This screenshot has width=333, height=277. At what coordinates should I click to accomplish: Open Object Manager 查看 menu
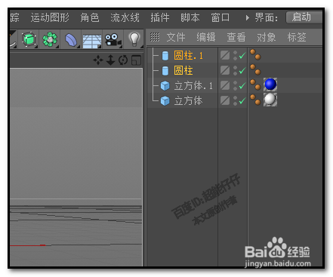236,37
